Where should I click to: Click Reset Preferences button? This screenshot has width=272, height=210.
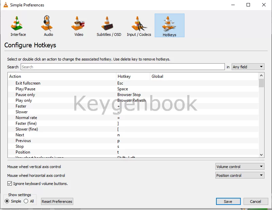point(57,202)
